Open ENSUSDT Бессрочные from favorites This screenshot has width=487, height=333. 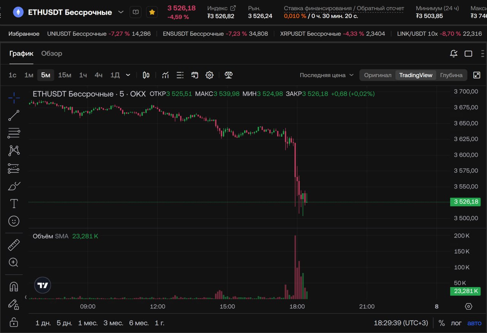tap(215, 34)
